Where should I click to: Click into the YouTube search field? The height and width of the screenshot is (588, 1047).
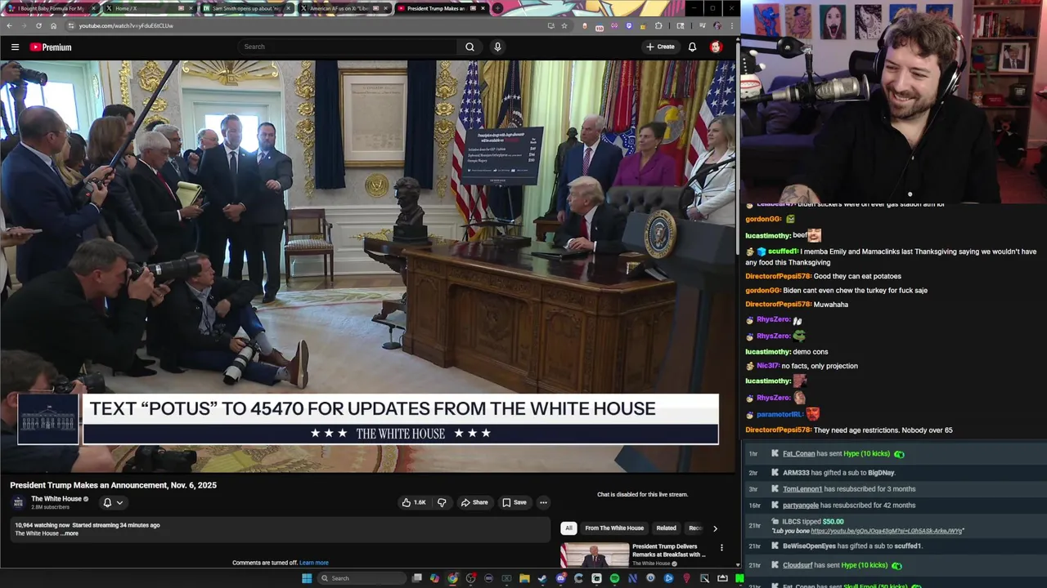350,47
